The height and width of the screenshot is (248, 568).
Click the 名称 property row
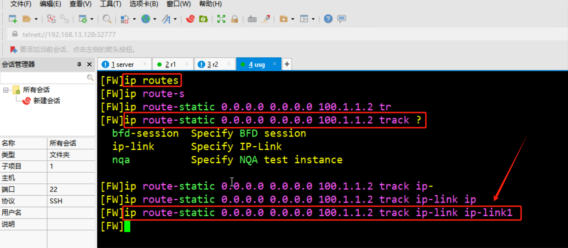pos(48,143)
